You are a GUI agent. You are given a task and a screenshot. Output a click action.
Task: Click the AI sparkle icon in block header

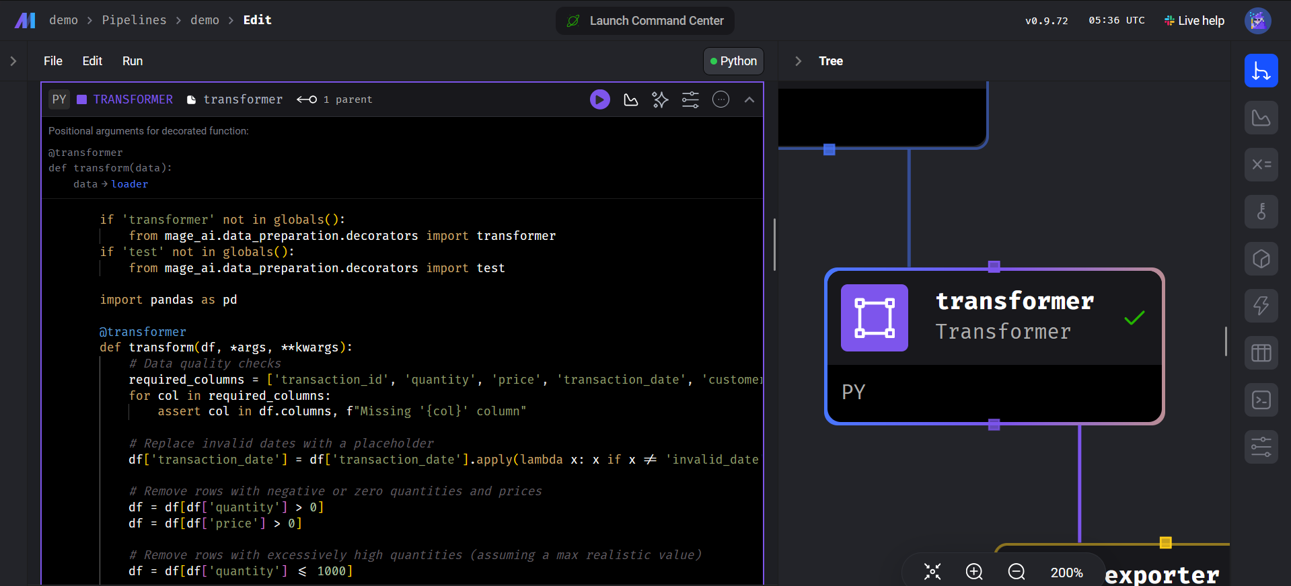pos(660,99)
